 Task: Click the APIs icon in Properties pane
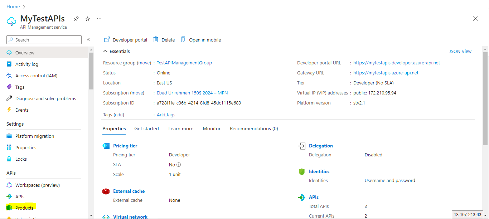pos(302,197)
